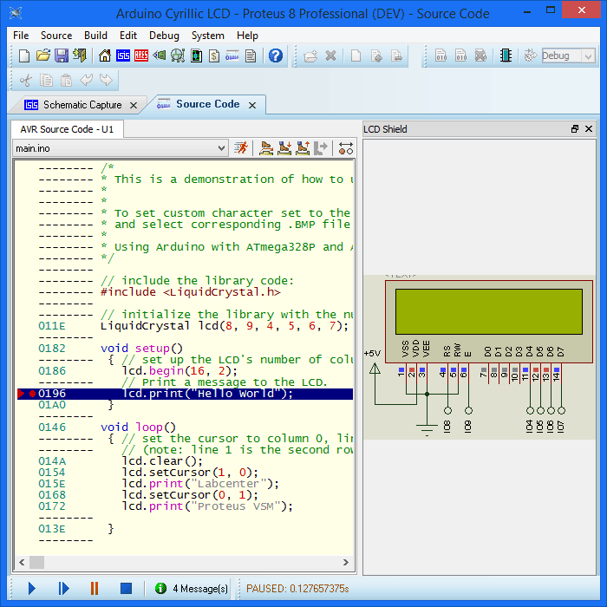Screen dimensions: 607x607
Task: Pause the running simulation
Action: (x=95, y=589)
